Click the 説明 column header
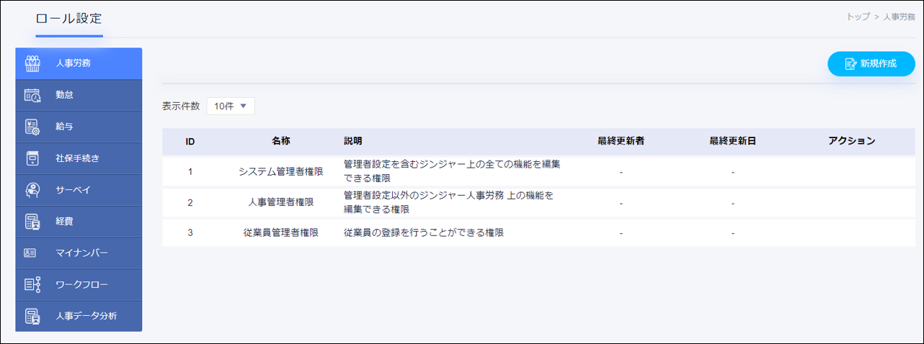 353,141
